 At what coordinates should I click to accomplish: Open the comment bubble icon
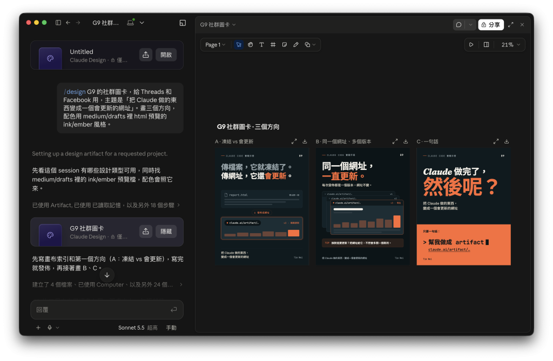pyautogui.click(x=459, y=25)
